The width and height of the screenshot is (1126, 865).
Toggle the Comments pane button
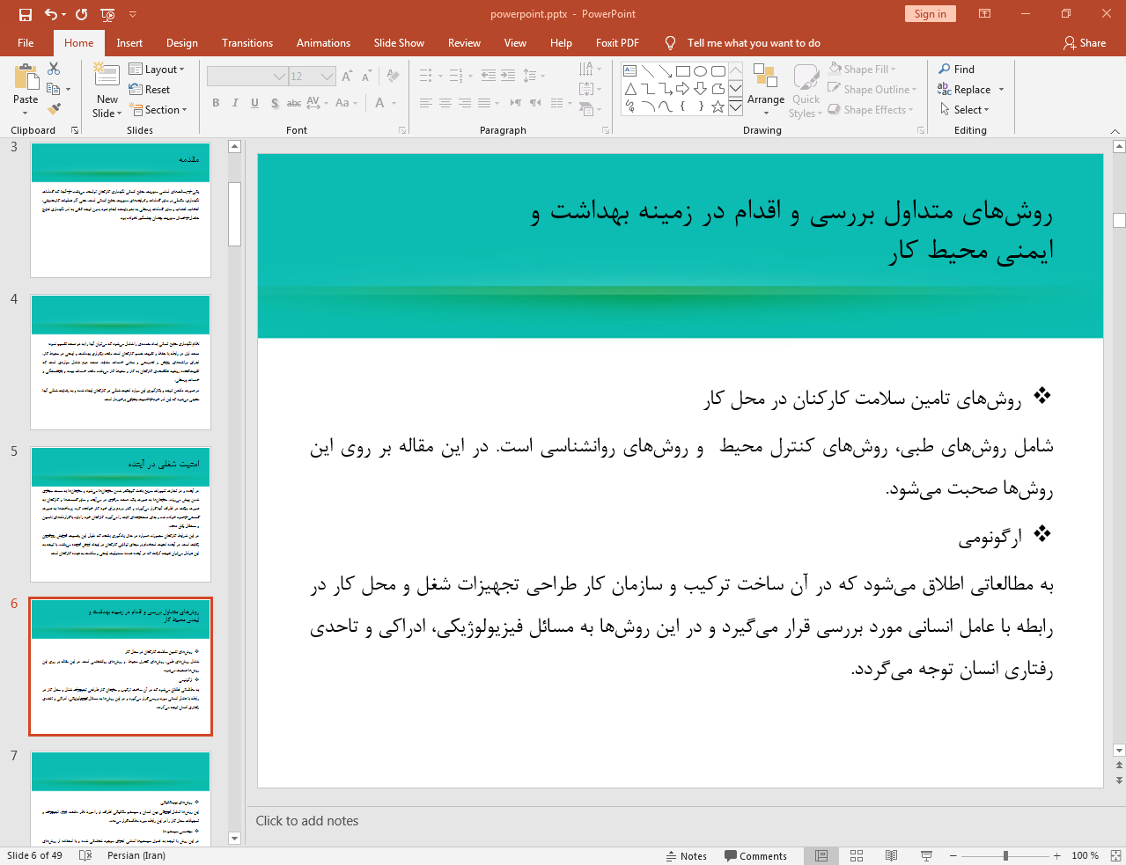coord(755,855)
